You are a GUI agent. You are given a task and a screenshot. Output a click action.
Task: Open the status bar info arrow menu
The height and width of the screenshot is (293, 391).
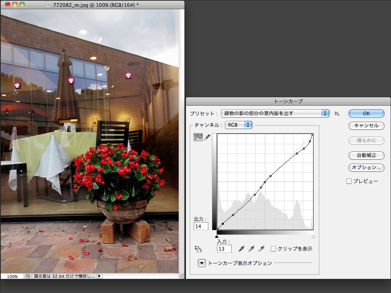click(x=100, y=276)
